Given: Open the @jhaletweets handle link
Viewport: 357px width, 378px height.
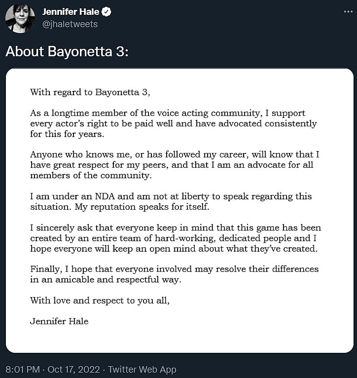Looking at the screenshot, I should [x=70, y=24].
